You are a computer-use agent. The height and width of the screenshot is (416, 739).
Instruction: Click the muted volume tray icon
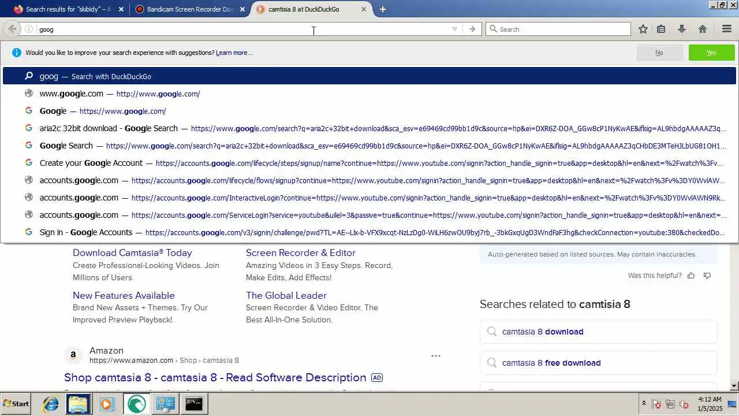684,404
